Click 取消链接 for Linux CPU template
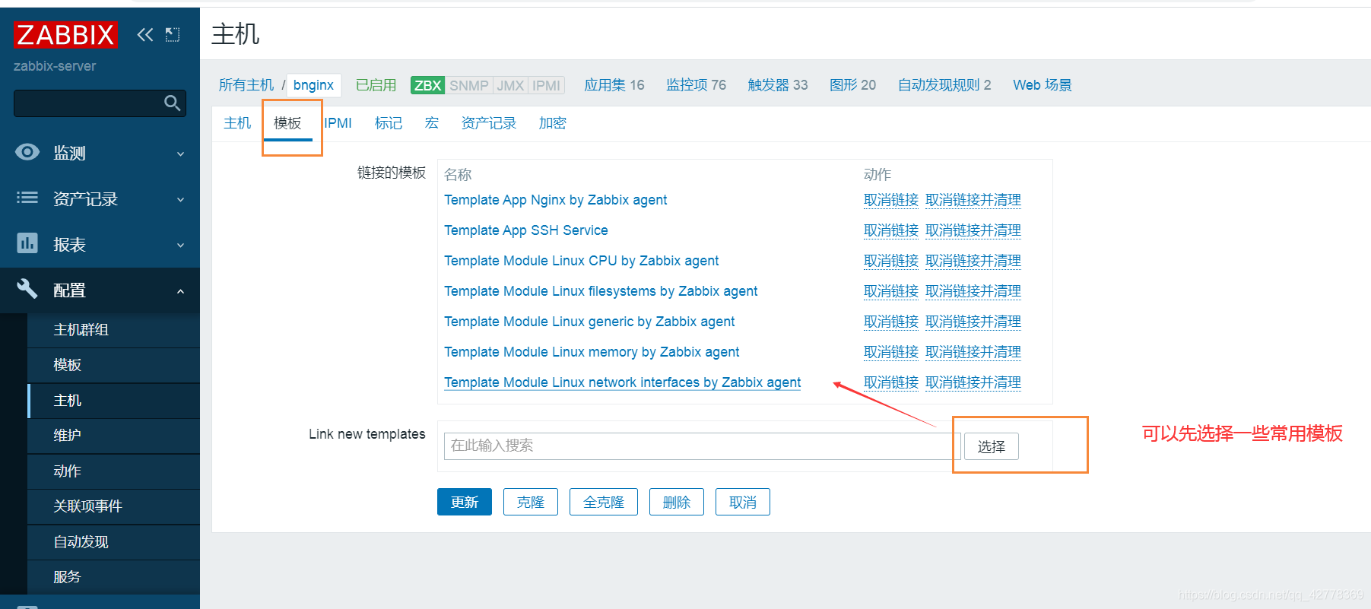Screen dimensions: 1371x609 pyautogui.click(x=891, y=261)
